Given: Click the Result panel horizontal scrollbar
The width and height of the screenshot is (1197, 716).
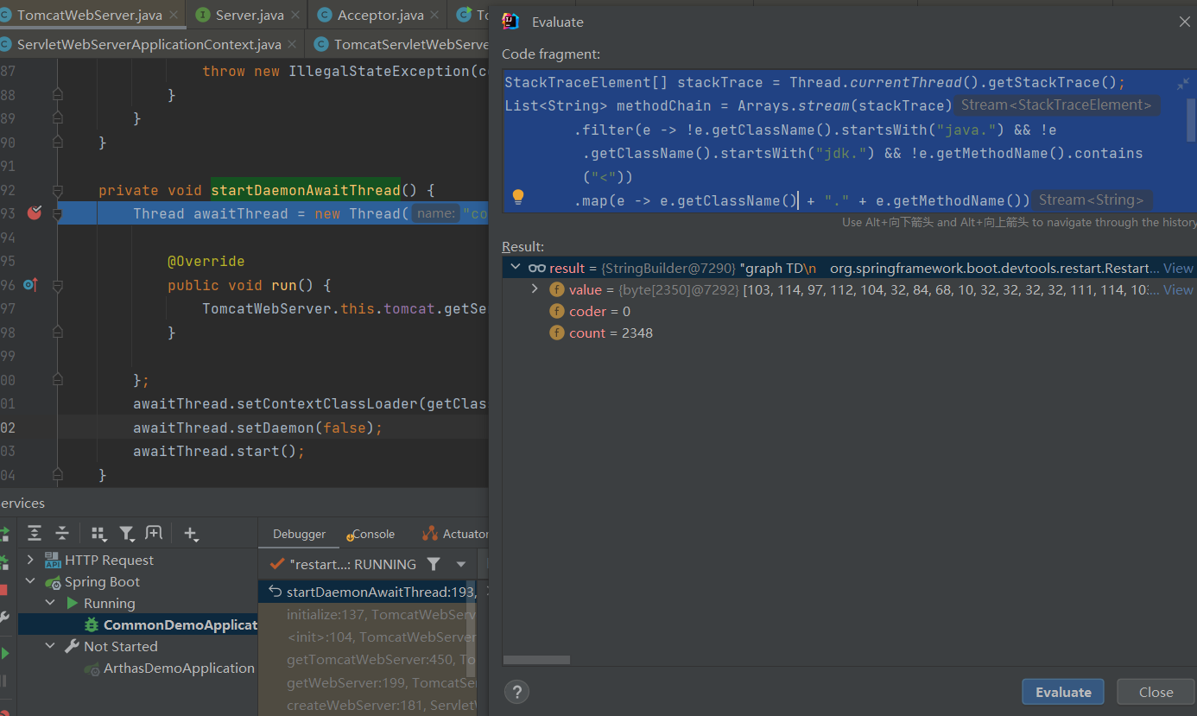Looking at the screenshot, I should pyautogui.click(x=536, y=660).
